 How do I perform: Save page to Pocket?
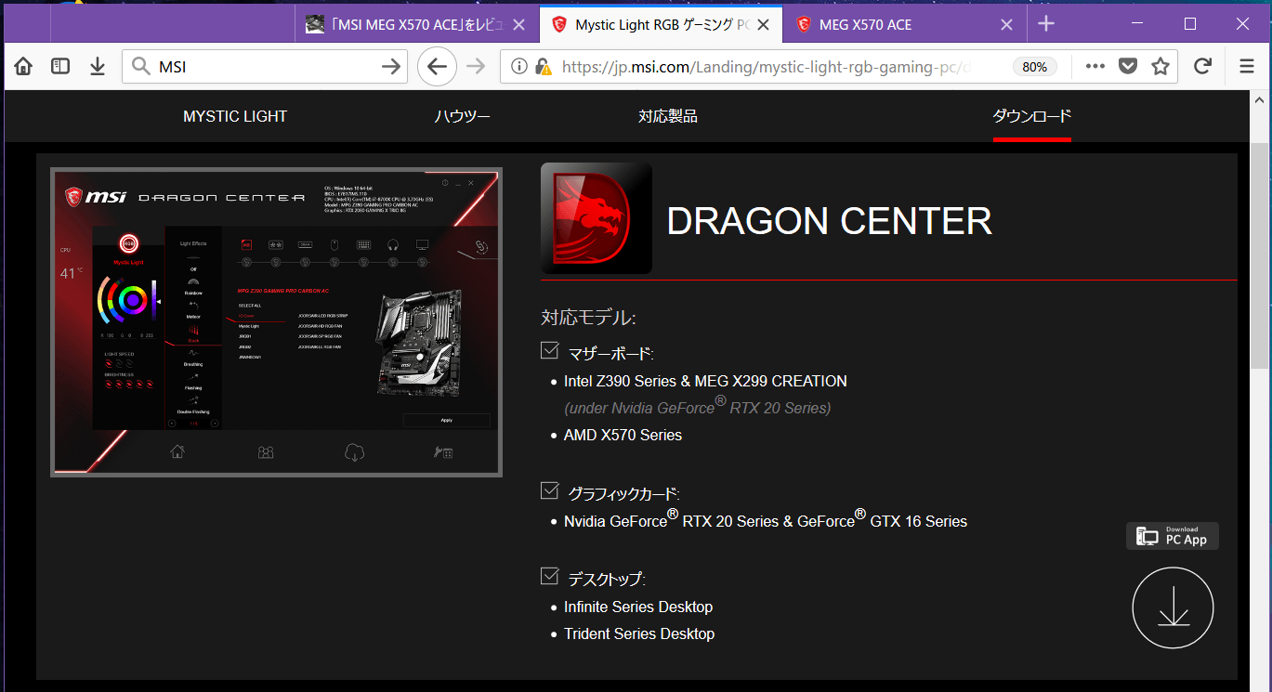(1128, 67)
